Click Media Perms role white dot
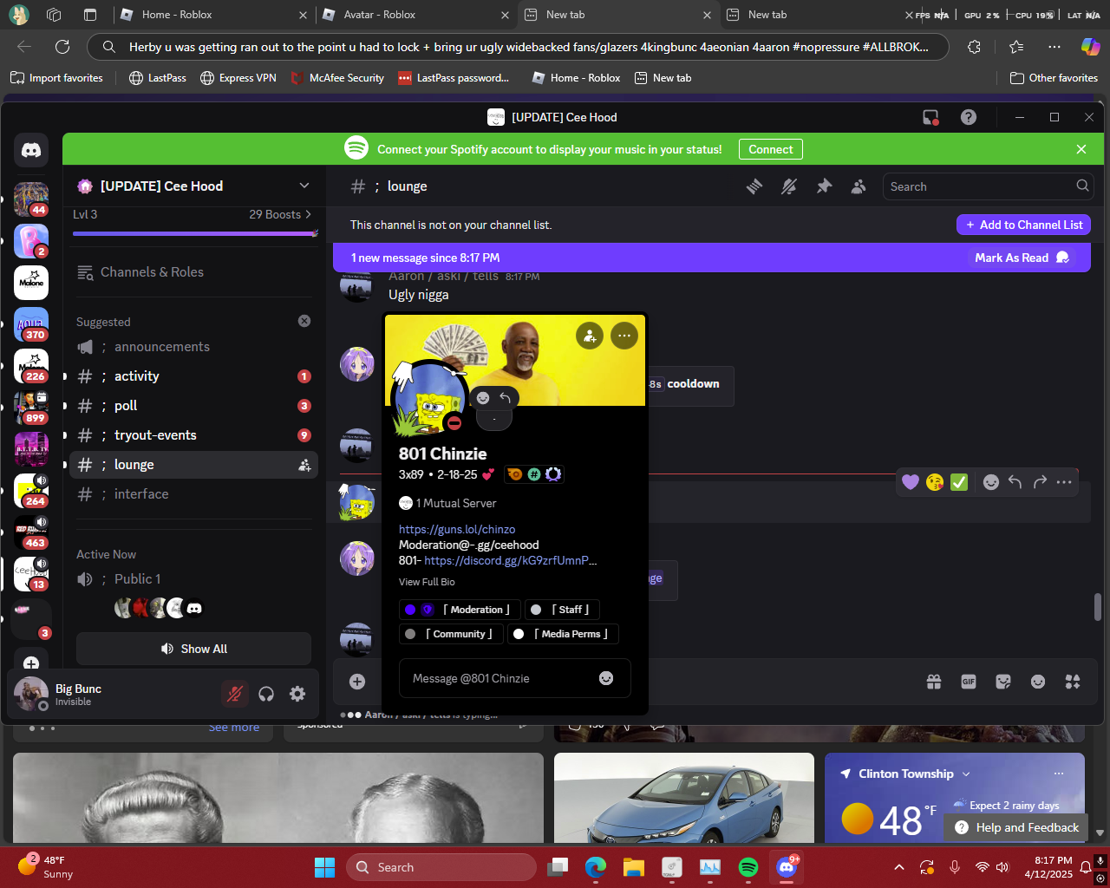Screen dimensions: 1110x888 point(519,634)
